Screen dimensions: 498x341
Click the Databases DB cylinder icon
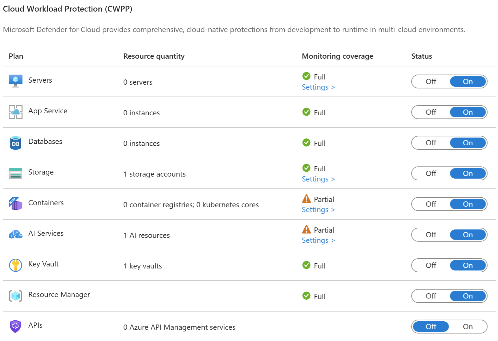tap(16, 143)
